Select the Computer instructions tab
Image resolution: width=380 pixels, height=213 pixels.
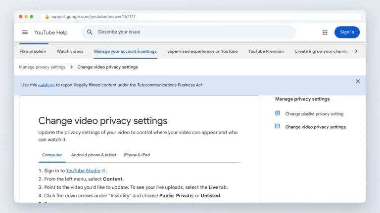52,155
